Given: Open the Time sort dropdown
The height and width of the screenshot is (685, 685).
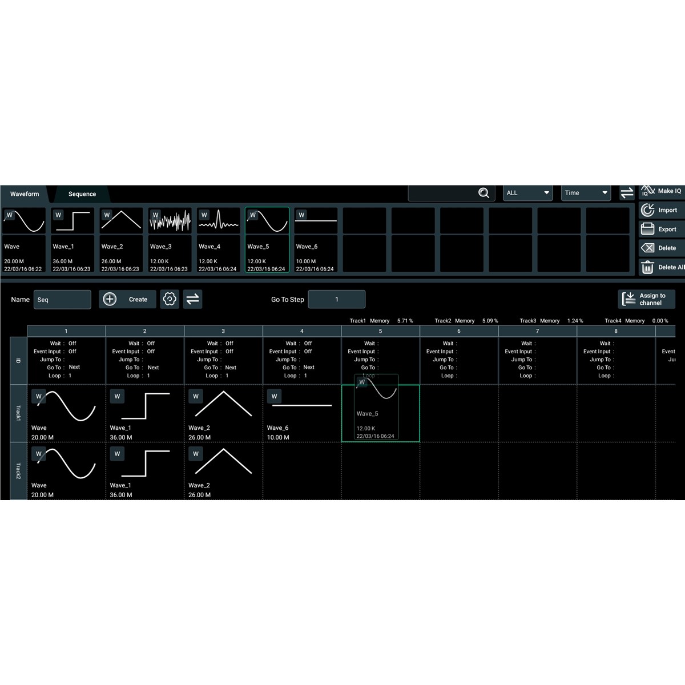Looking at the screenshot, I should point(586,193).
